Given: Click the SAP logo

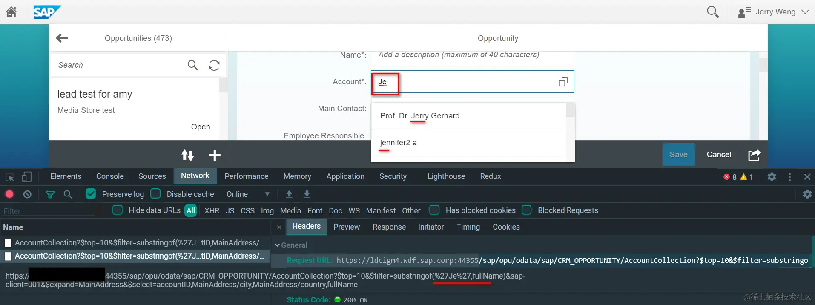Looking at the screenshot, I should coord(47,12).
